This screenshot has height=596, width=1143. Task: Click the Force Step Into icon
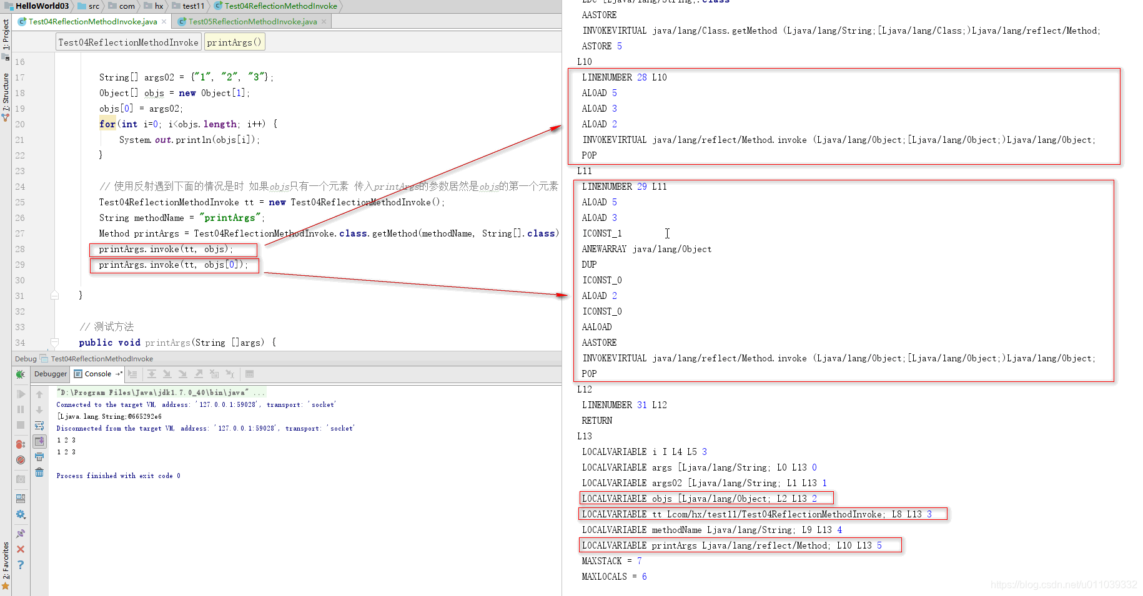click(x=183, y=374)
